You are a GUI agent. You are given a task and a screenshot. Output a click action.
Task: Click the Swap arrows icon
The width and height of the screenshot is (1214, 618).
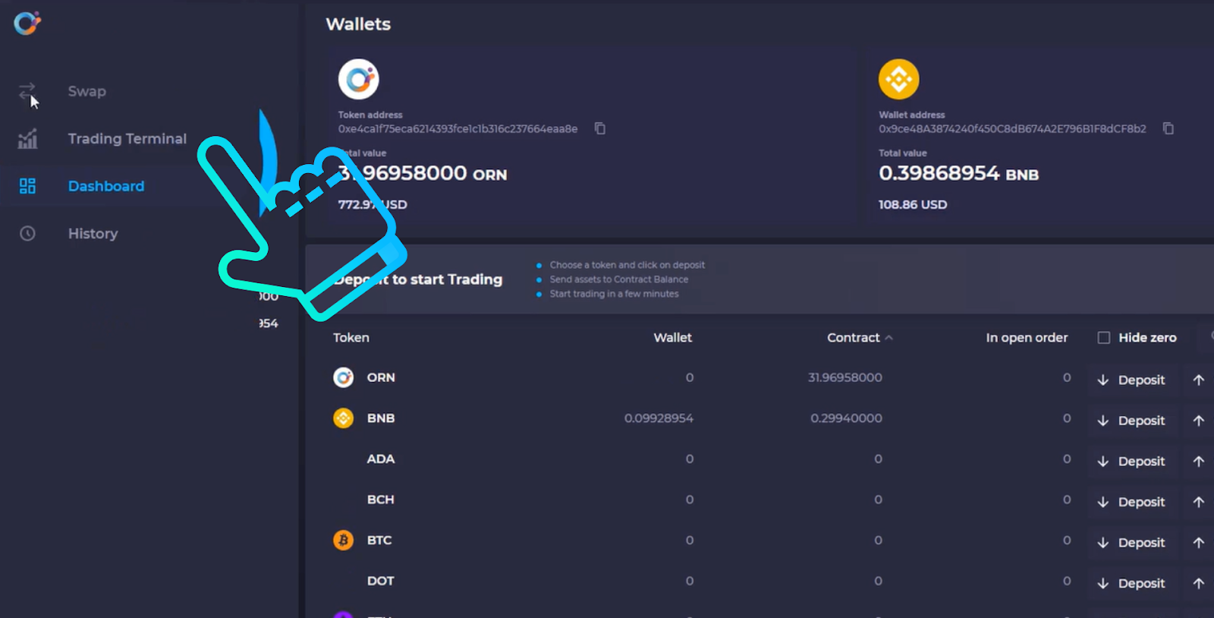click(x=27, y=92)
